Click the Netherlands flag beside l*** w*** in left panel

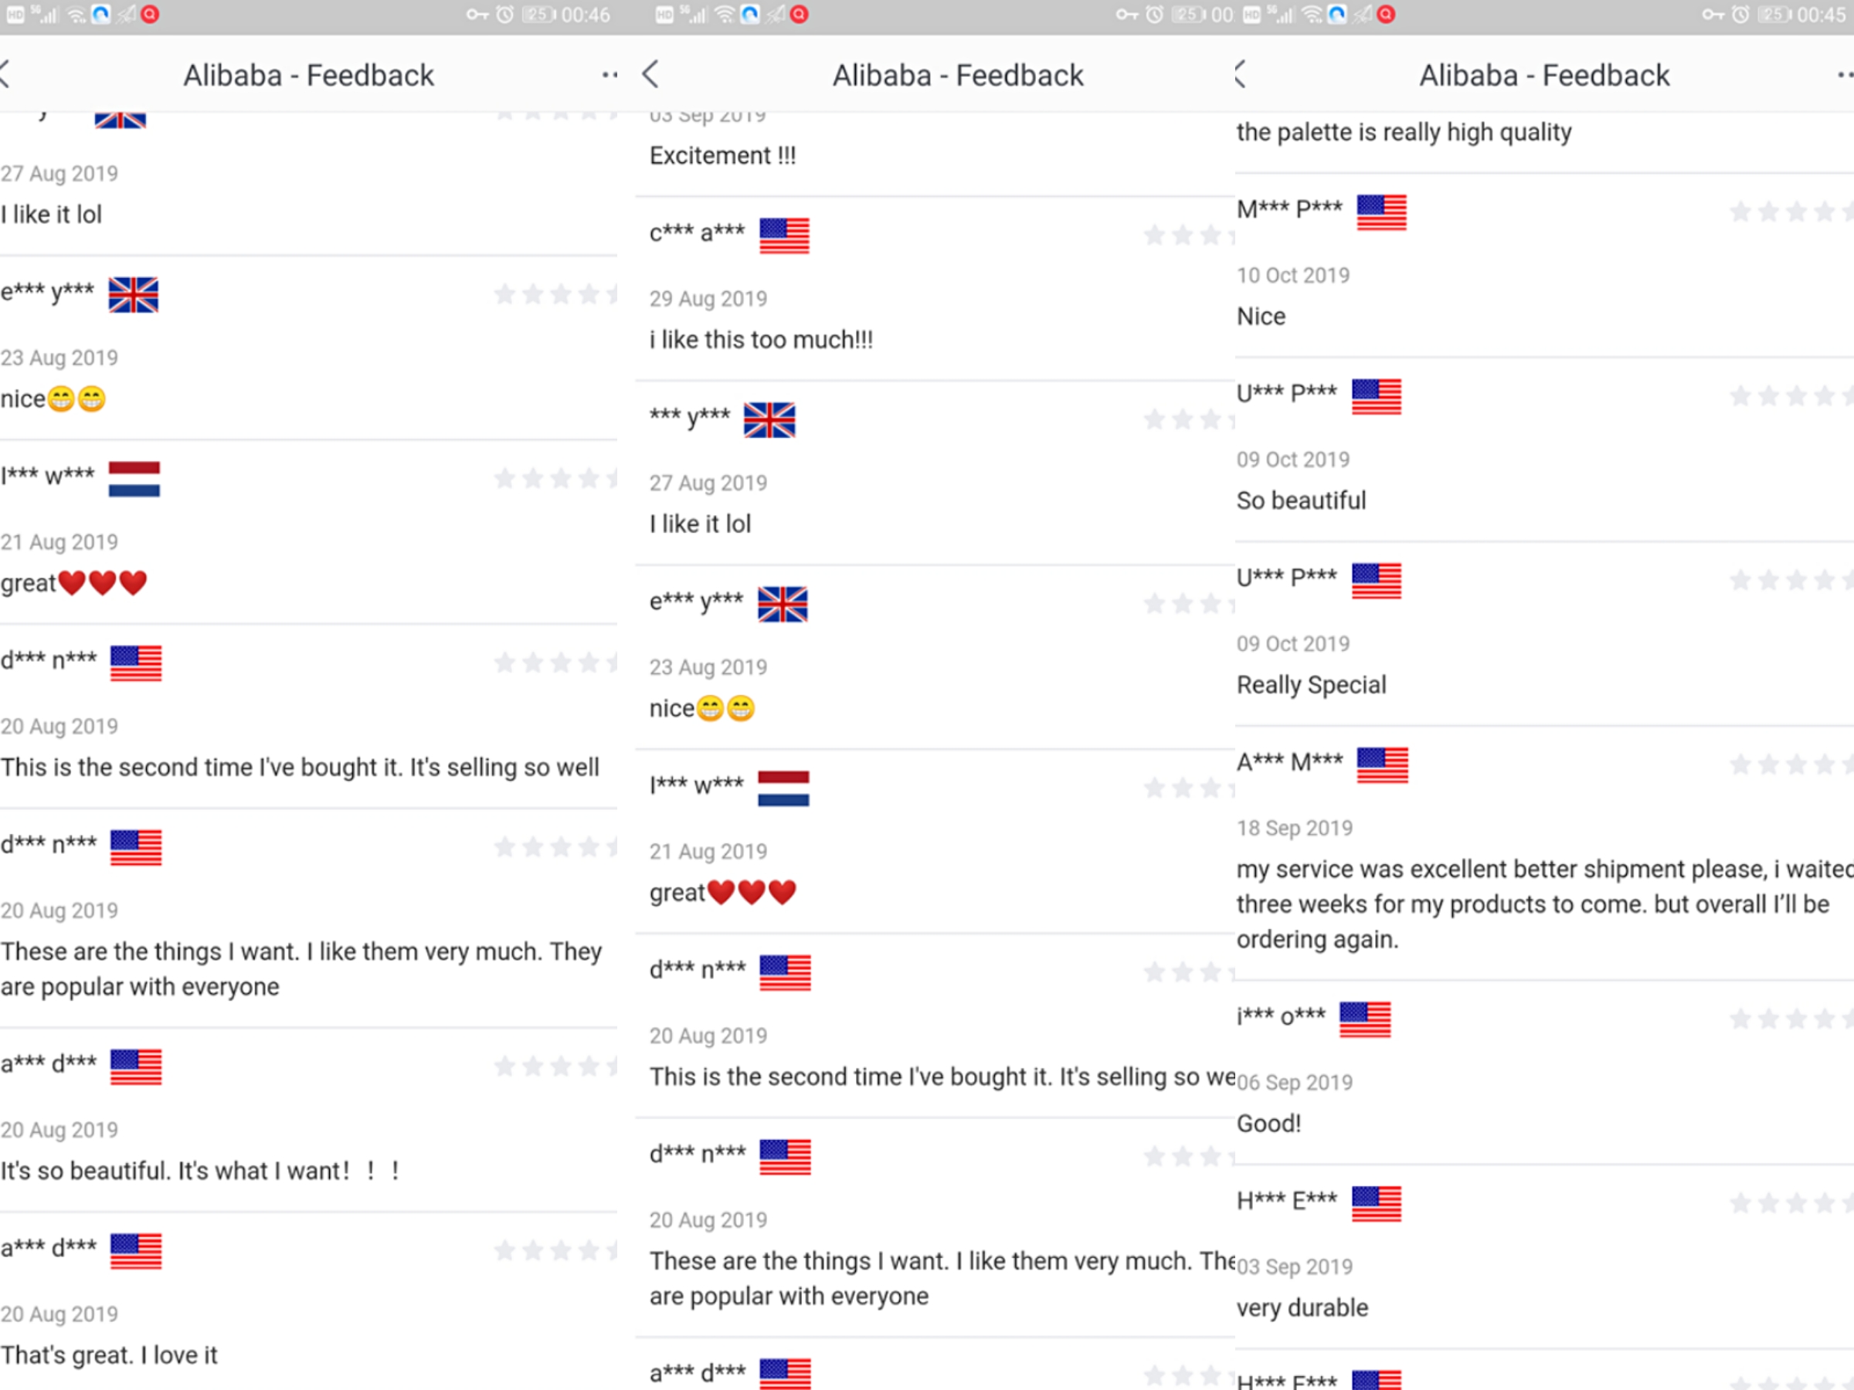tap(134, 480)
